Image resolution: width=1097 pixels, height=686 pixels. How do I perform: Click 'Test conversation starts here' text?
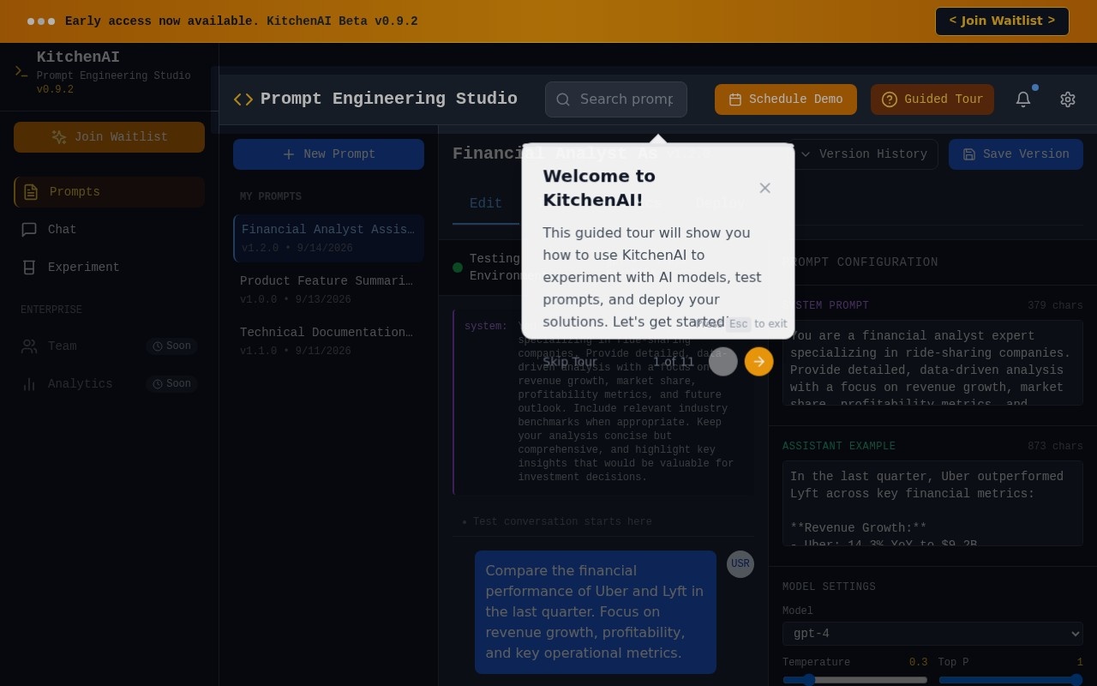(562, 522)
